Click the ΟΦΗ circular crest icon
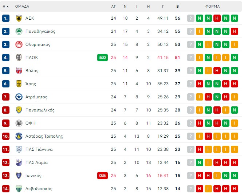The height and width of the screenshot is (196, 244). point(19,123)
